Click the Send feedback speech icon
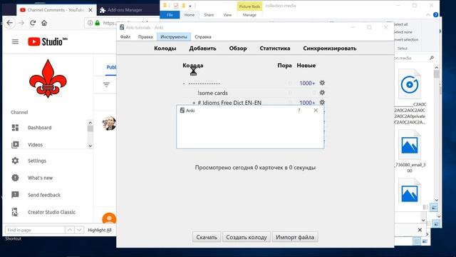The width and height of the screenshot is (456, 257). tap(15, 195)
